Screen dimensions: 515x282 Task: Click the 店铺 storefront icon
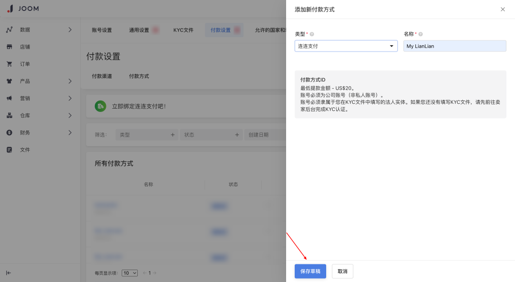(x=10, y=46)
